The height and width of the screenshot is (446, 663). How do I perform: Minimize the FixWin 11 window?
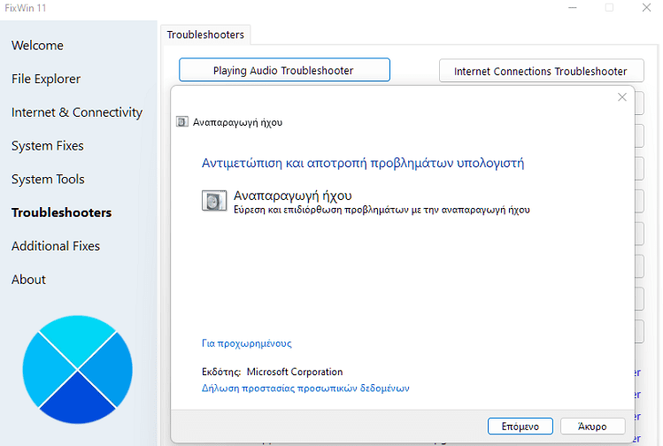click(x=573, y=8)
